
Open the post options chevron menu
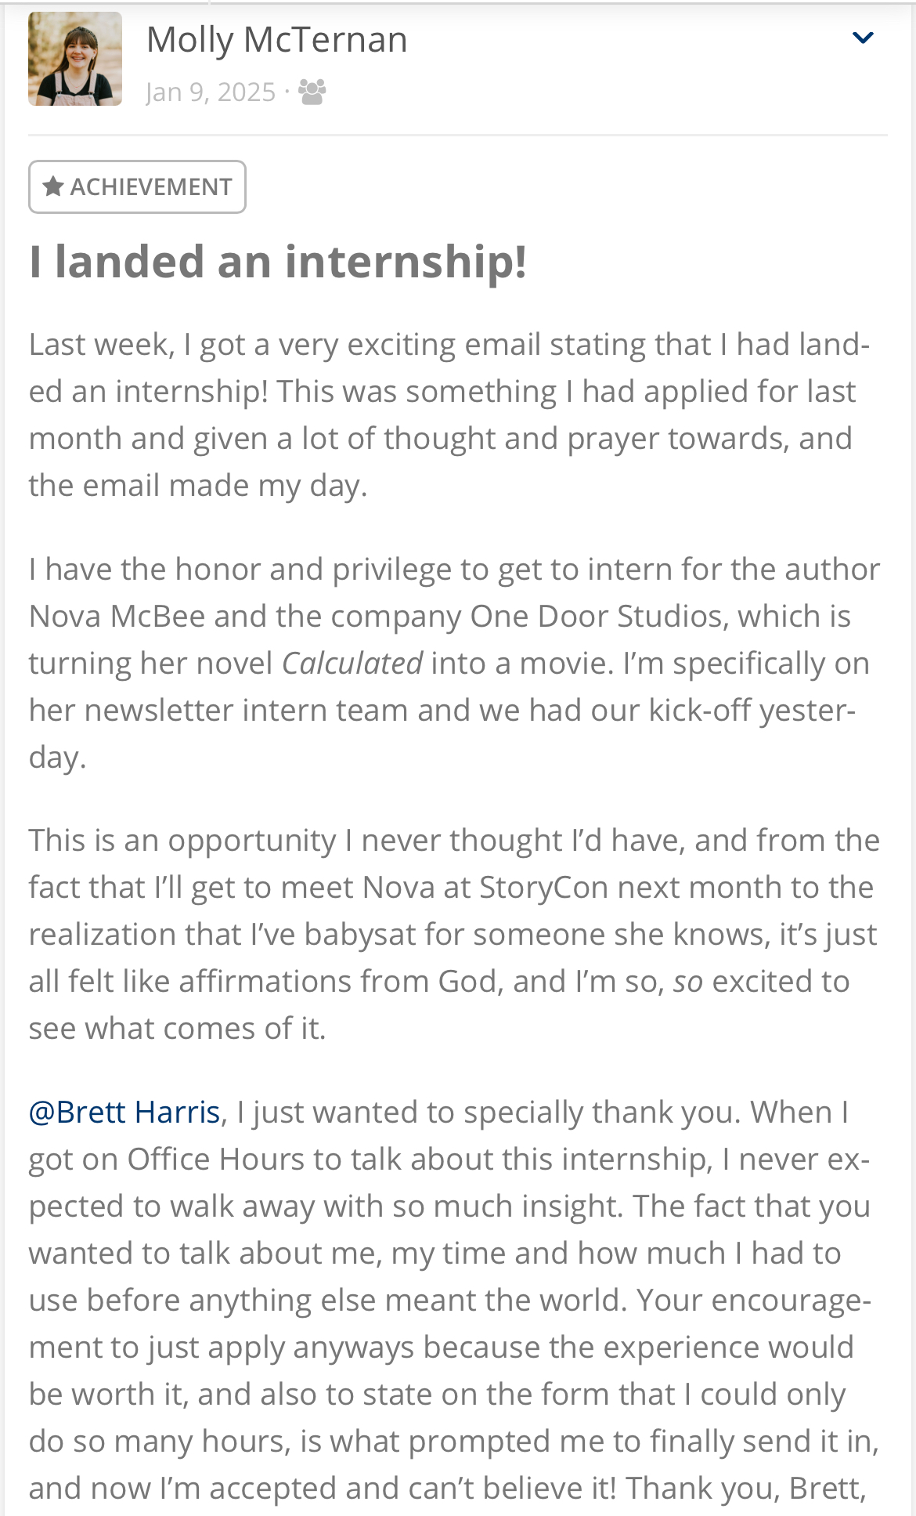(x=863, y=38)
